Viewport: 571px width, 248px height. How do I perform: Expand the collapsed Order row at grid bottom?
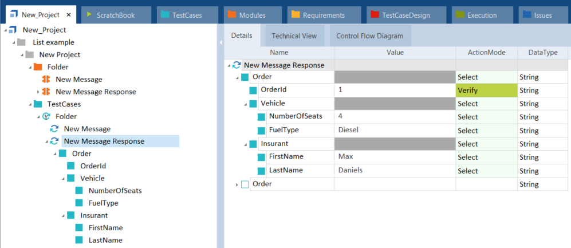pos(237,184)
